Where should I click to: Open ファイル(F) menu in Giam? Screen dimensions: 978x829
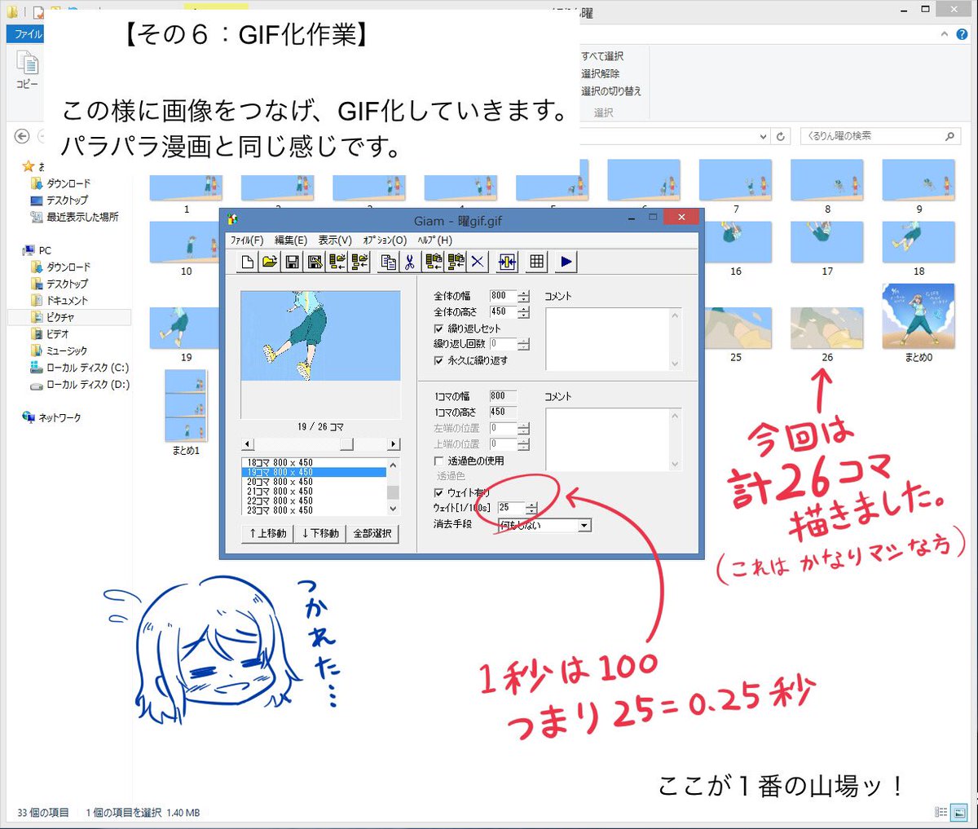247,240
